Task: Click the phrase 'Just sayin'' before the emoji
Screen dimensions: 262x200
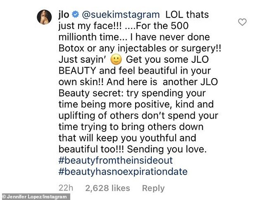Action: pos(83,60)
